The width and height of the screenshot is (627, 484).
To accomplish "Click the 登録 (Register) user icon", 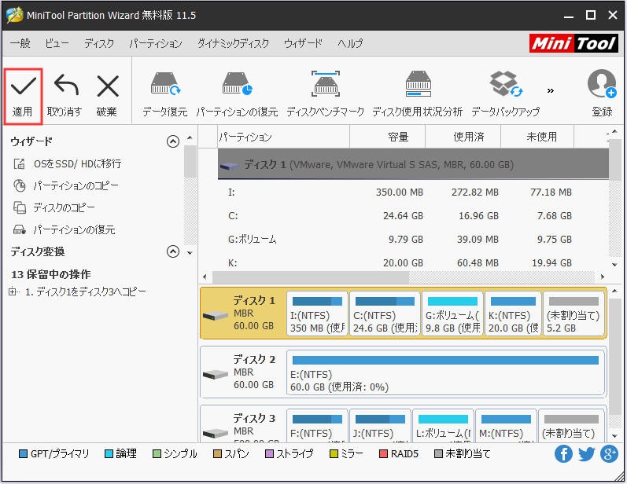I will coord(602,84).
